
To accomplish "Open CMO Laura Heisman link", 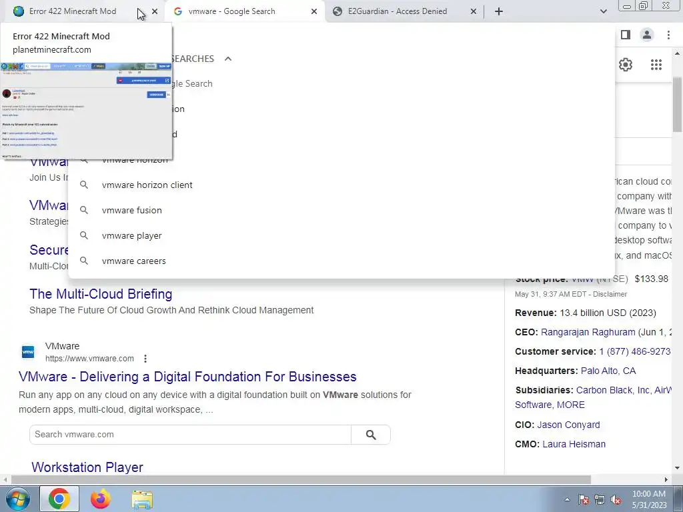I will (574, 444).
